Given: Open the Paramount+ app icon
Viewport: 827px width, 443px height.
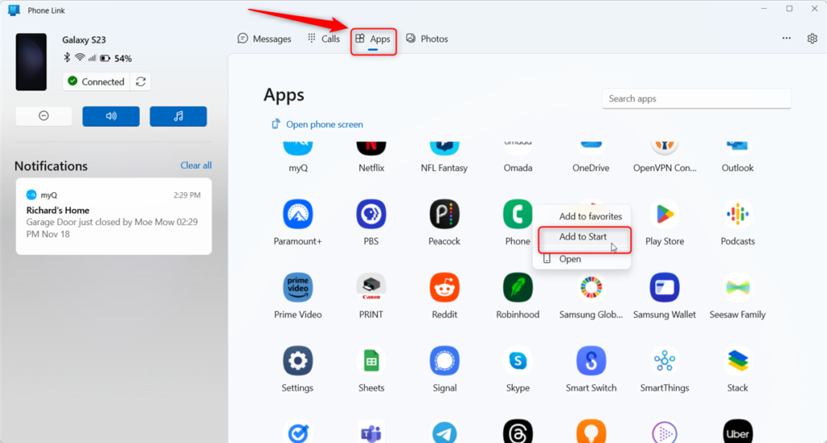Looking at the screenshot, I should (297, 215).
